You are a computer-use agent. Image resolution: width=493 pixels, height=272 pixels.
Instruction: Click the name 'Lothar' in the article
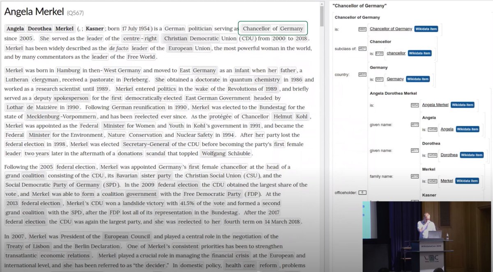coord(14,107)
